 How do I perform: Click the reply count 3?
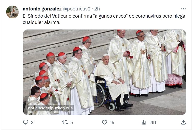pyautogui.click(x=32, y=123)
